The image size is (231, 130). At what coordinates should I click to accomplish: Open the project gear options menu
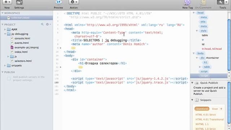click(x=48, y=24)
